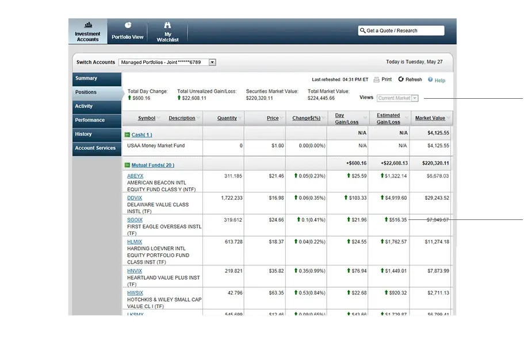
Task: Click DDVIX quantity 1,722.233
Action: [232, 198]
